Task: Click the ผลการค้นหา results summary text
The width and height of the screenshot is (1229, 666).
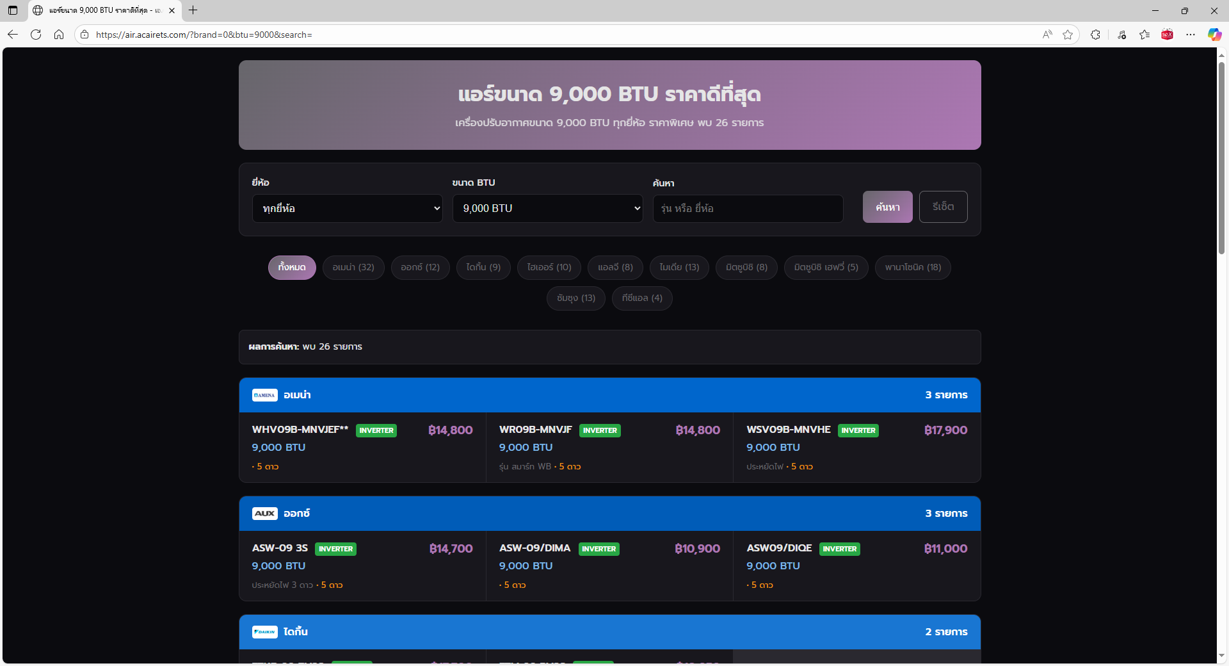Action: click(x=305, y=347)
